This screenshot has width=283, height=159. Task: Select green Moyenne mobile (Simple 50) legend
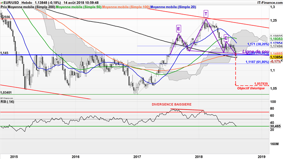79,7
